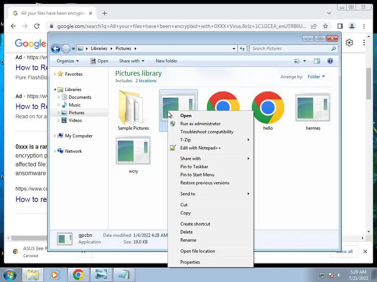Open Explorer help question mark icon
Image resolution: width=377 pixels, height=282 pixels.
(330, 61)
